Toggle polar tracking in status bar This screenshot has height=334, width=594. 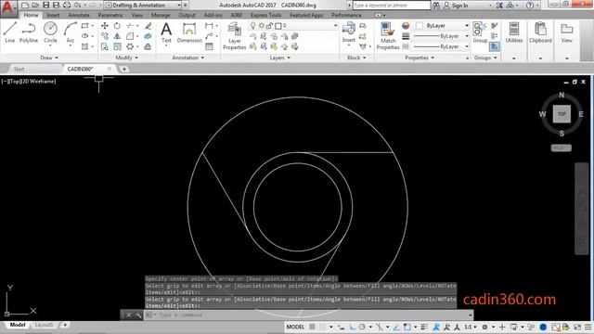pos(362,327)
